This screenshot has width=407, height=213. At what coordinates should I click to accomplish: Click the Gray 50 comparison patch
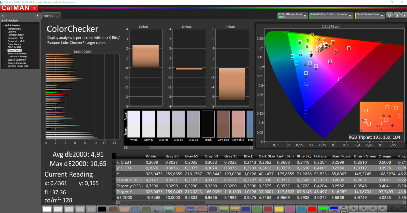[x=178, y=124]
